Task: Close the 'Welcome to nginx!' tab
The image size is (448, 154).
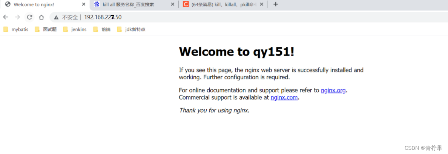Action: pos(84,5)
